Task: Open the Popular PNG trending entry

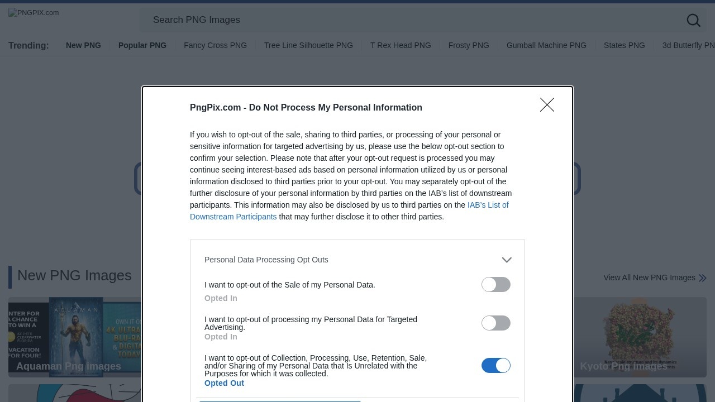Action: point(142,45)
